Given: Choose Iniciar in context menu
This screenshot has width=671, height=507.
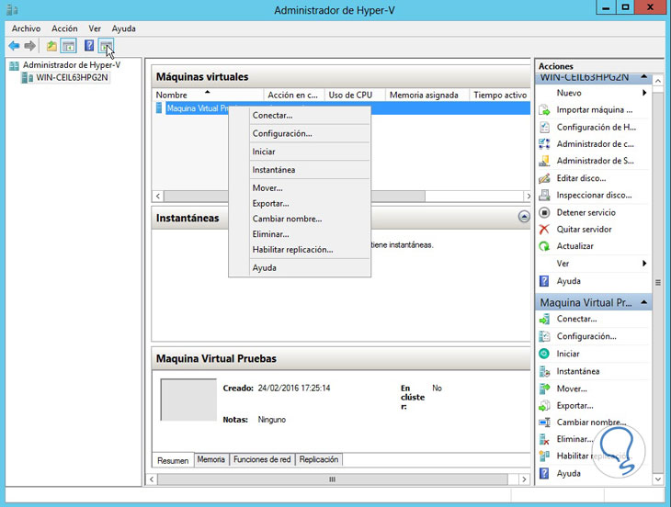Looking at the screenshot, I should (300, 152).
